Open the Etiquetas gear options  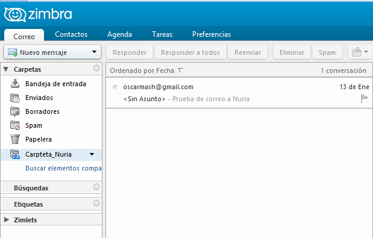click(96, 203)
